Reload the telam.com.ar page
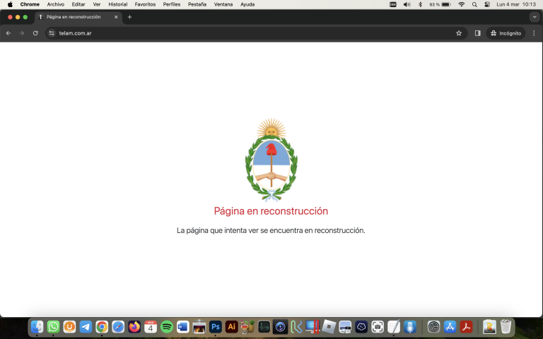 pos(35,33)
